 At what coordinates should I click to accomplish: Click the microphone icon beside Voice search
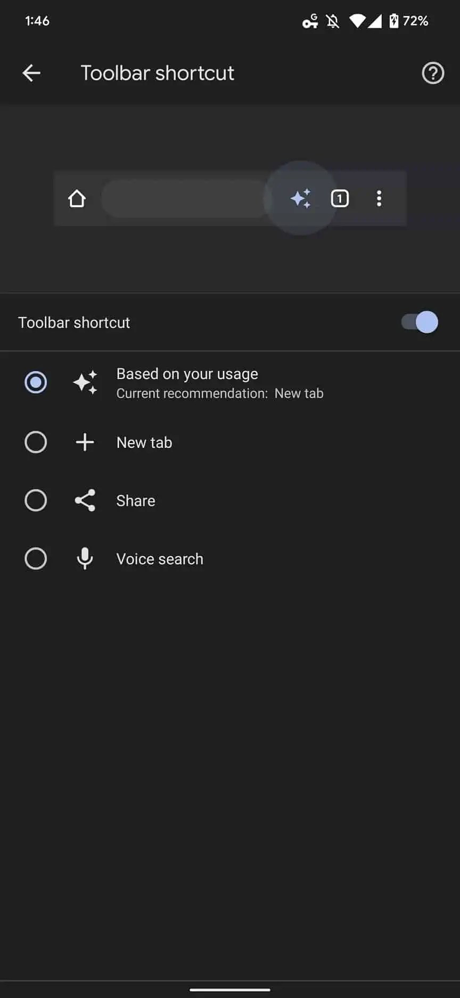(85, 558)
